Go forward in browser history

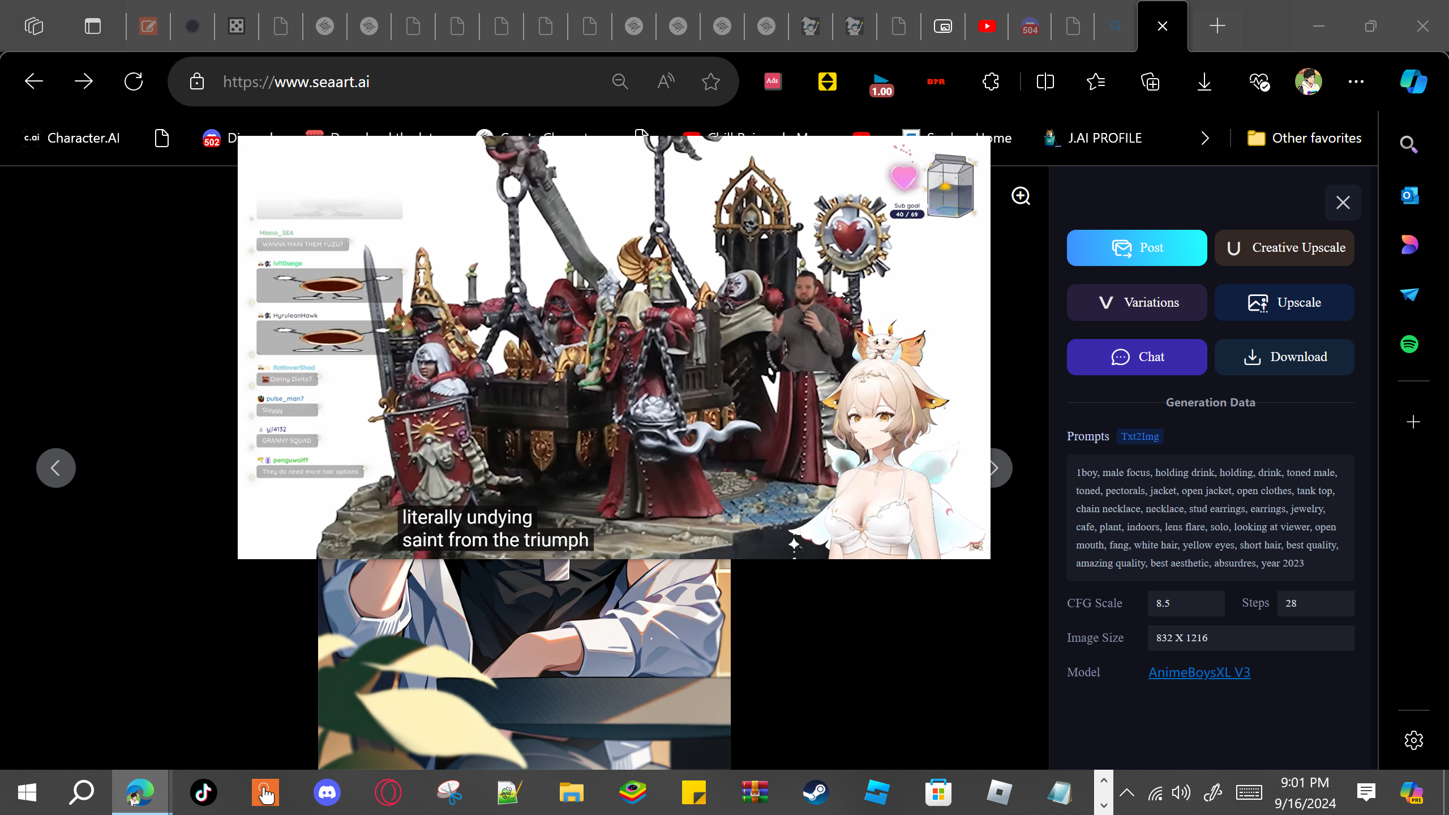pos(84,81)
